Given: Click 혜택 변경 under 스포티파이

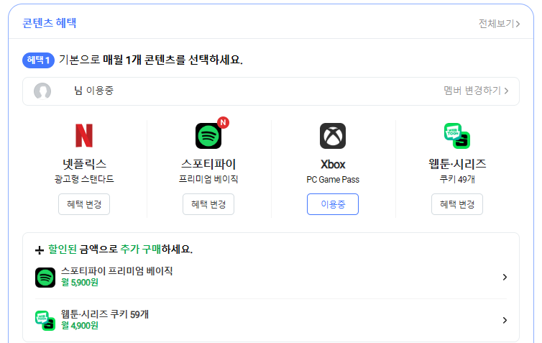Looking at the screenshot, I should 208,204.
